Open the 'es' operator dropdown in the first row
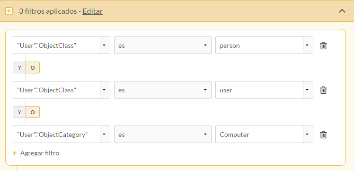The width and height of the screenshot is (354, 171). pyautogui.click(x=163, y=45)
